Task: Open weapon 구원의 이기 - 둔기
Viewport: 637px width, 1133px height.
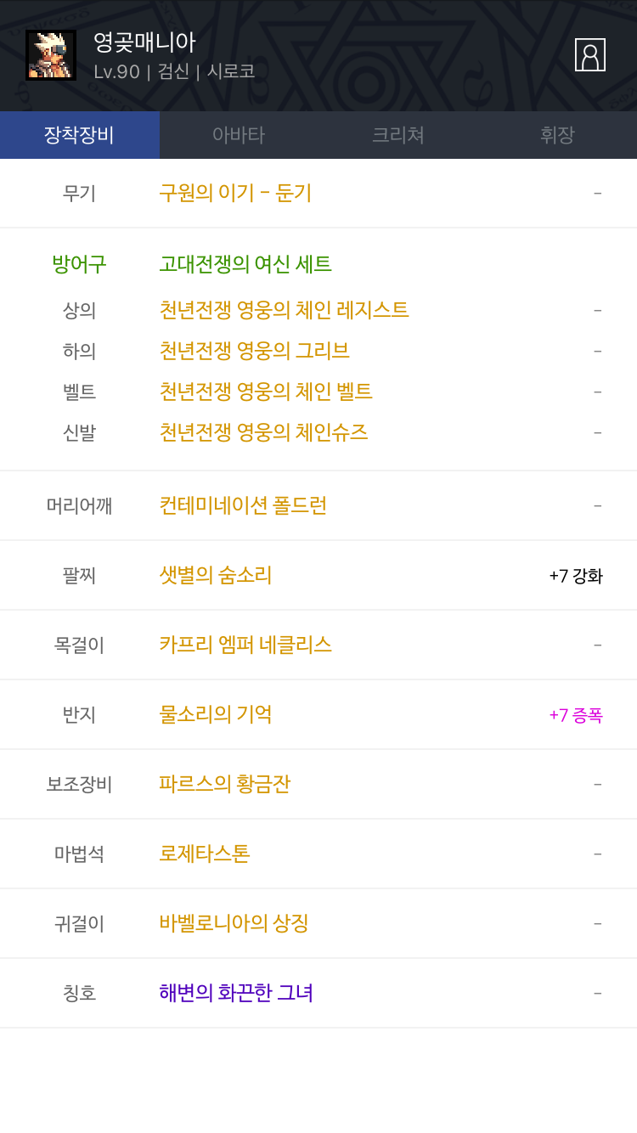Action: pos(235,193)
